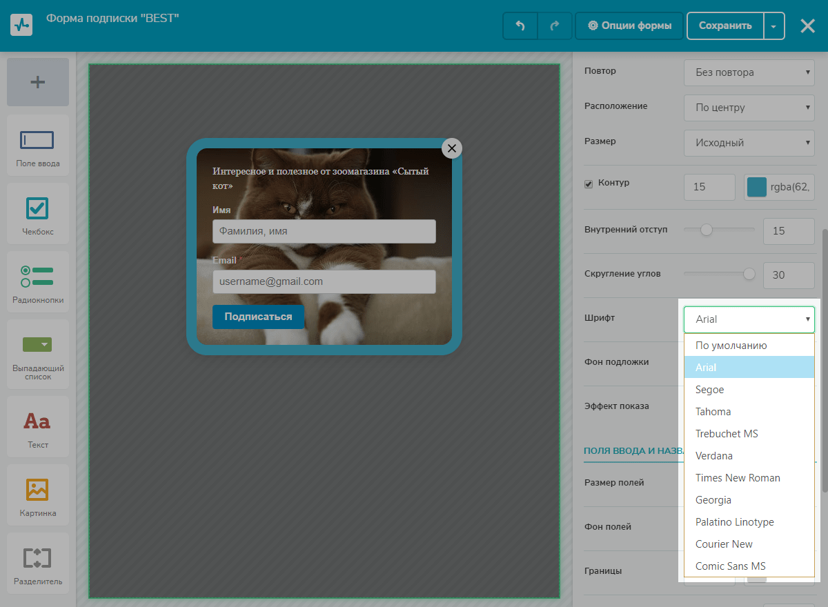Click the contour color swatch
828x607 pixels.
(757, 187)
